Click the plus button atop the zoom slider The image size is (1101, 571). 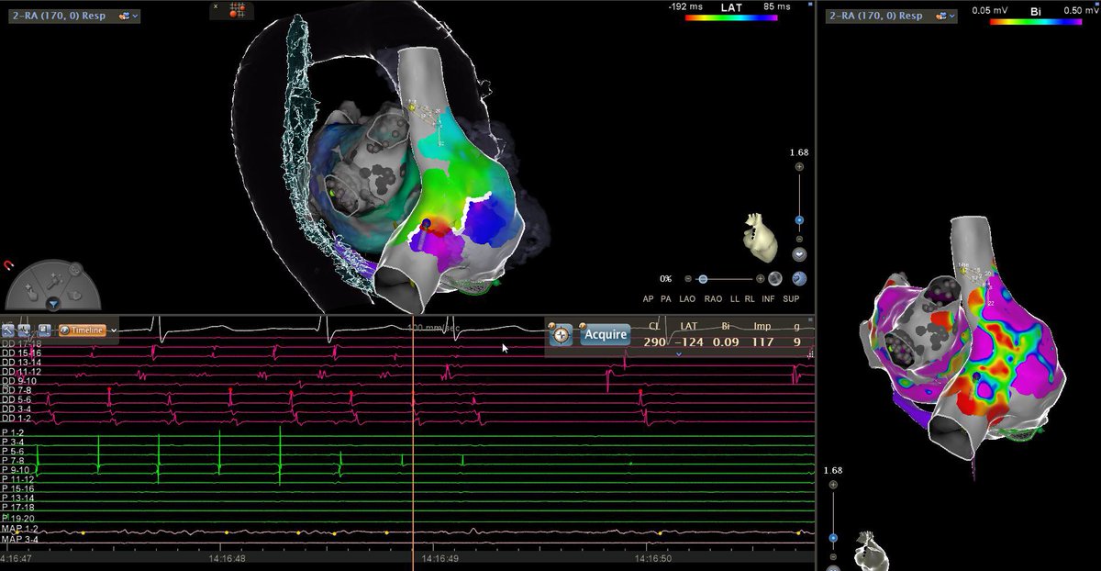(x=799, y=167)
